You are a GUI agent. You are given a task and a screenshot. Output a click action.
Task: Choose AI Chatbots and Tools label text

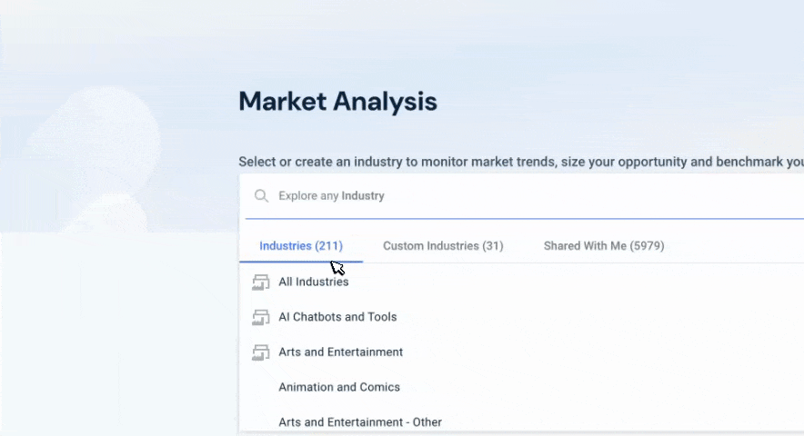[x=337, y=317]
